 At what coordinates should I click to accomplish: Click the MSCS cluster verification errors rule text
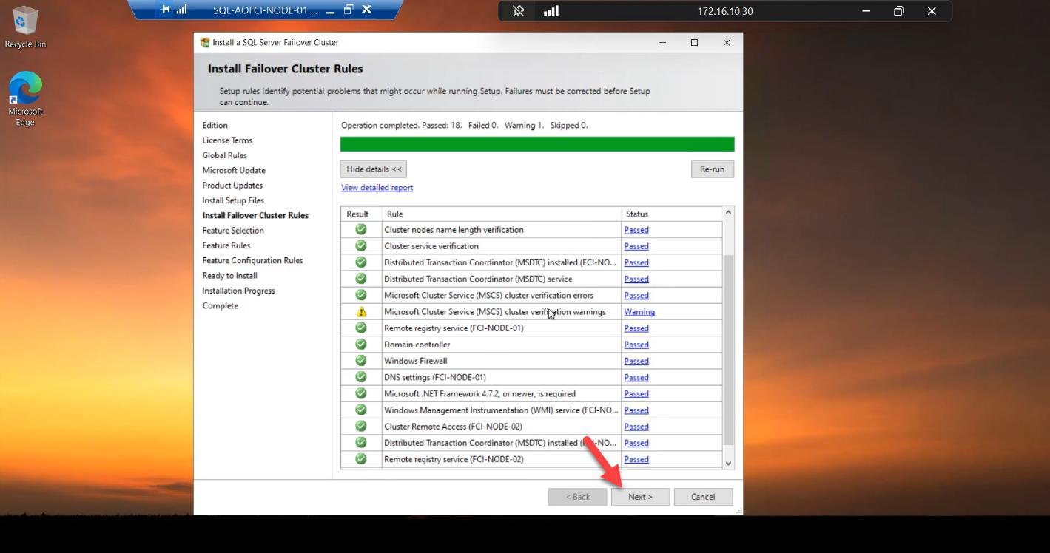tap(488, 296)
